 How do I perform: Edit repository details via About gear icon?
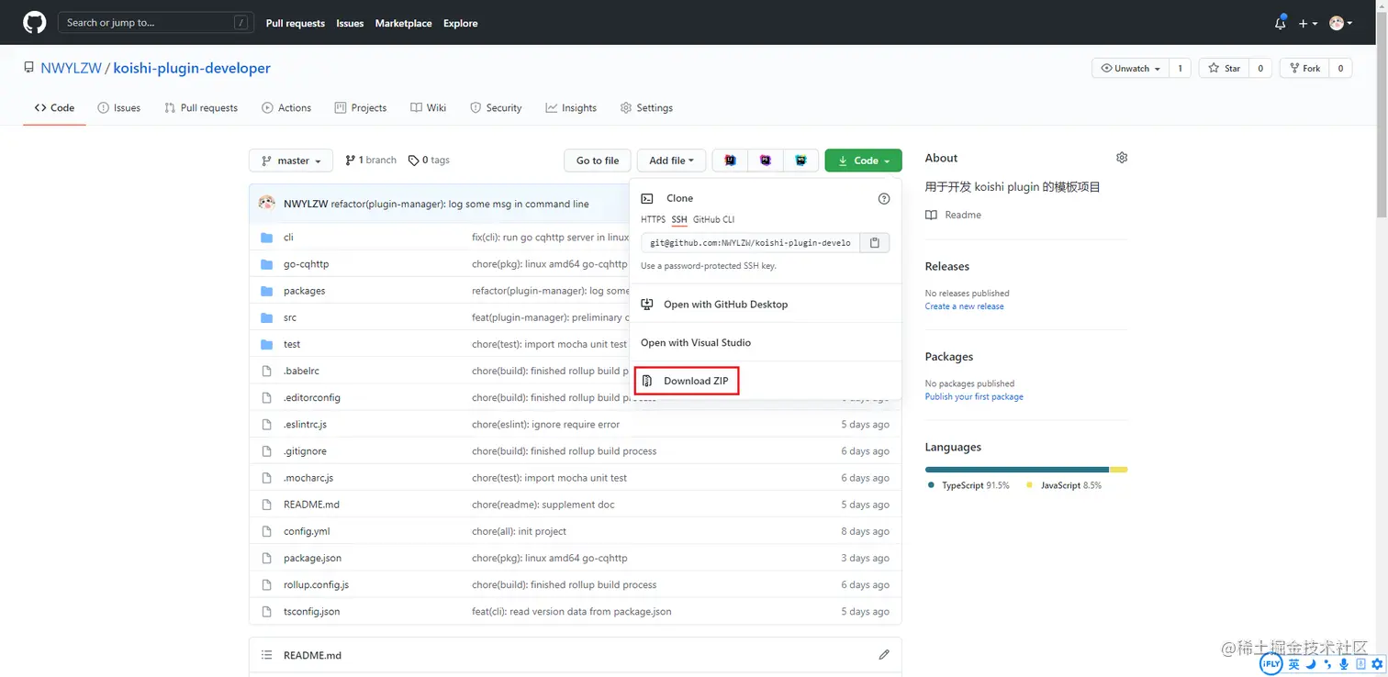click(x=1121, y=158)
